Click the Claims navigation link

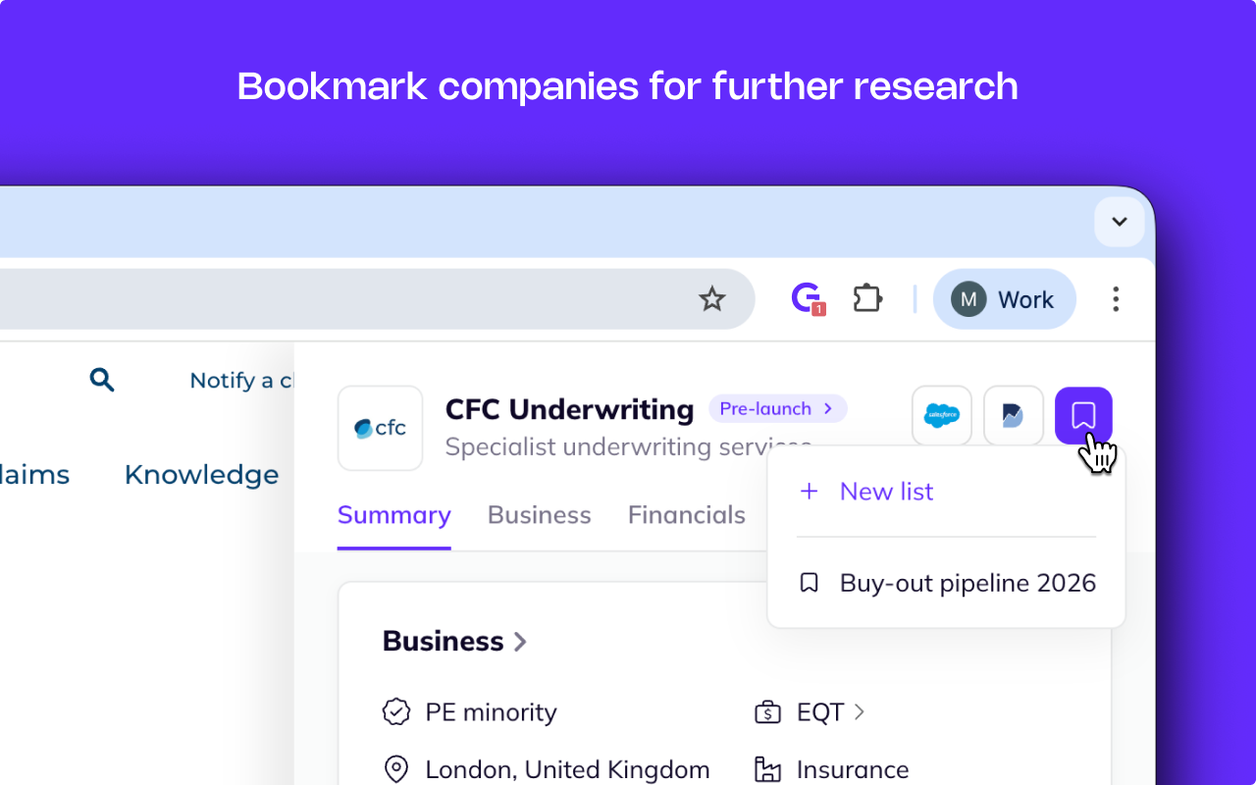[34, 475]
